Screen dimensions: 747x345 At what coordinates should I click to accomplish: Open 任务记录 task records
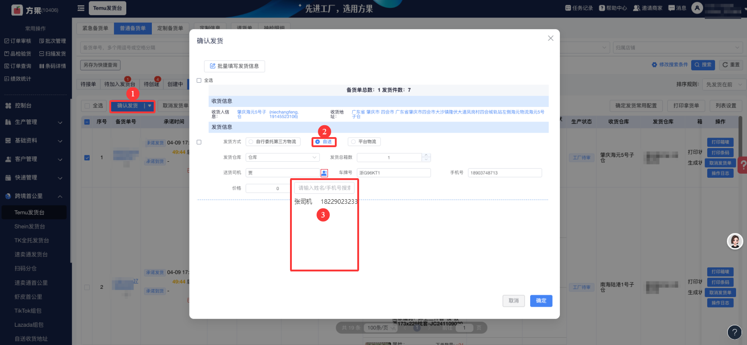(579, 8)
